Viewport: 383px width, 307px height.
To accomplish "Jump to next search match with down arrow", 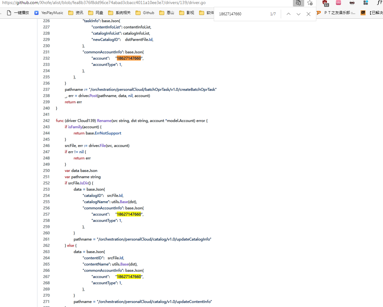I will click(x=298, y=14).
